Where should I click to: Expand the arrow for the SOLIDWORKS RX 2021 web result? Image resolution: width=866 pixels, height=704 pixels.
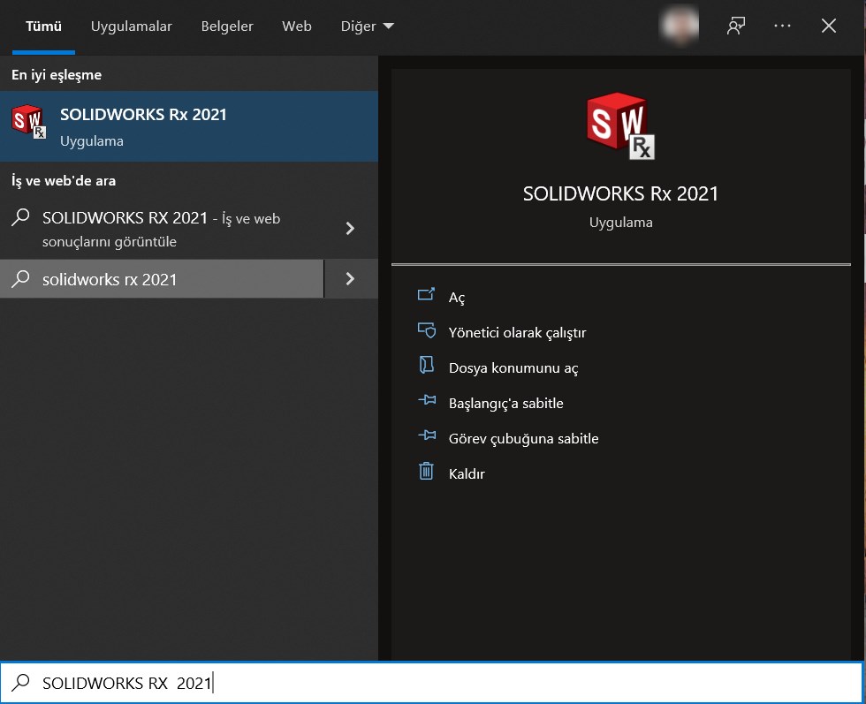[x=350, y=229]
